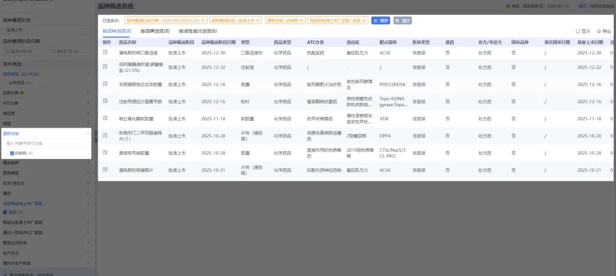The width and height of the screenshot is (616, 276).
Task: Remove the 品种最高阶段日期 filter tag
Action: (x=202, y=21)
